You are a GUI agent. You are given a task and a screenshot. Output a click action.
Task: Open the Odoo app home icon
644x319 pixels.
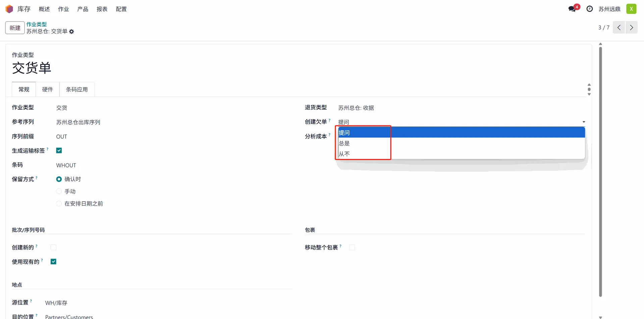[9, 9]
